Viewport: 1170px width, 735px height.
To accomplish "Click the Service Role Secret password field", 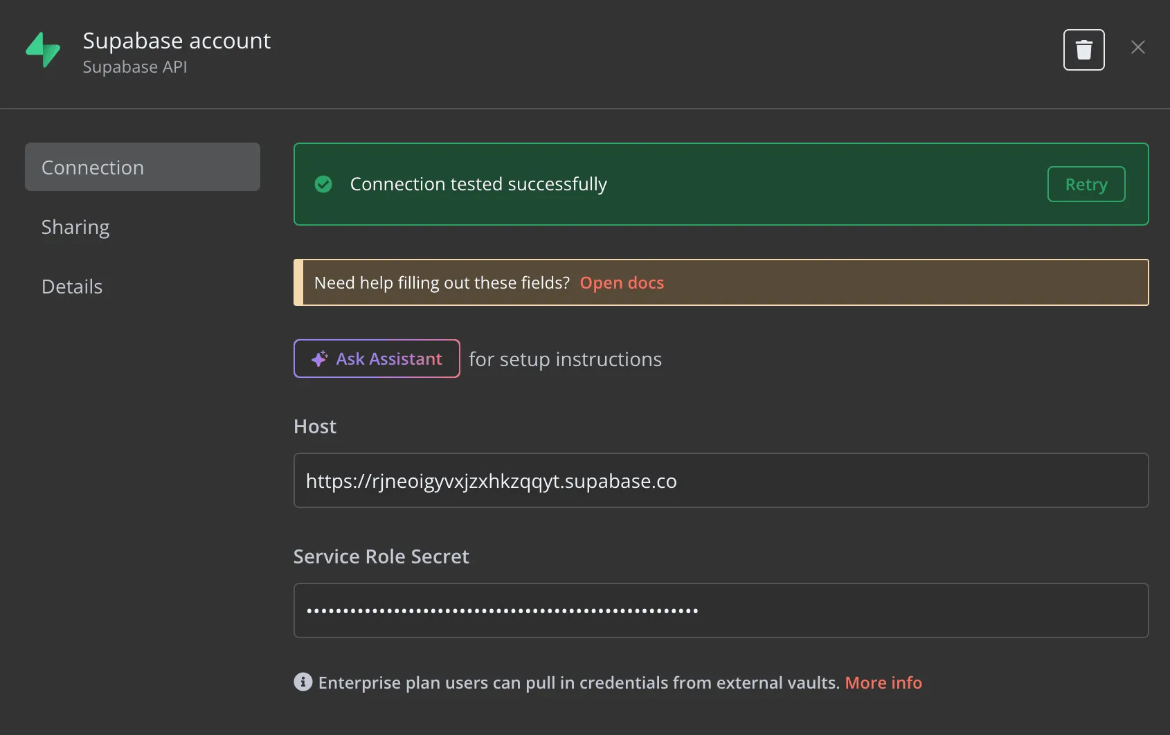I will click(x=720, y=610).
